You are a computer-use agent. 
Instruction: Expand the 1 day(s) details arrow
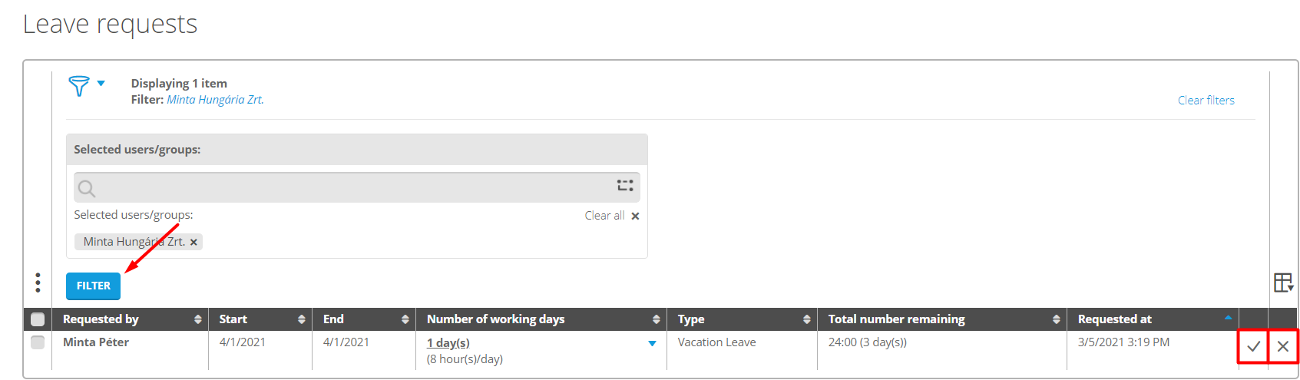click(x=652, y=343)
